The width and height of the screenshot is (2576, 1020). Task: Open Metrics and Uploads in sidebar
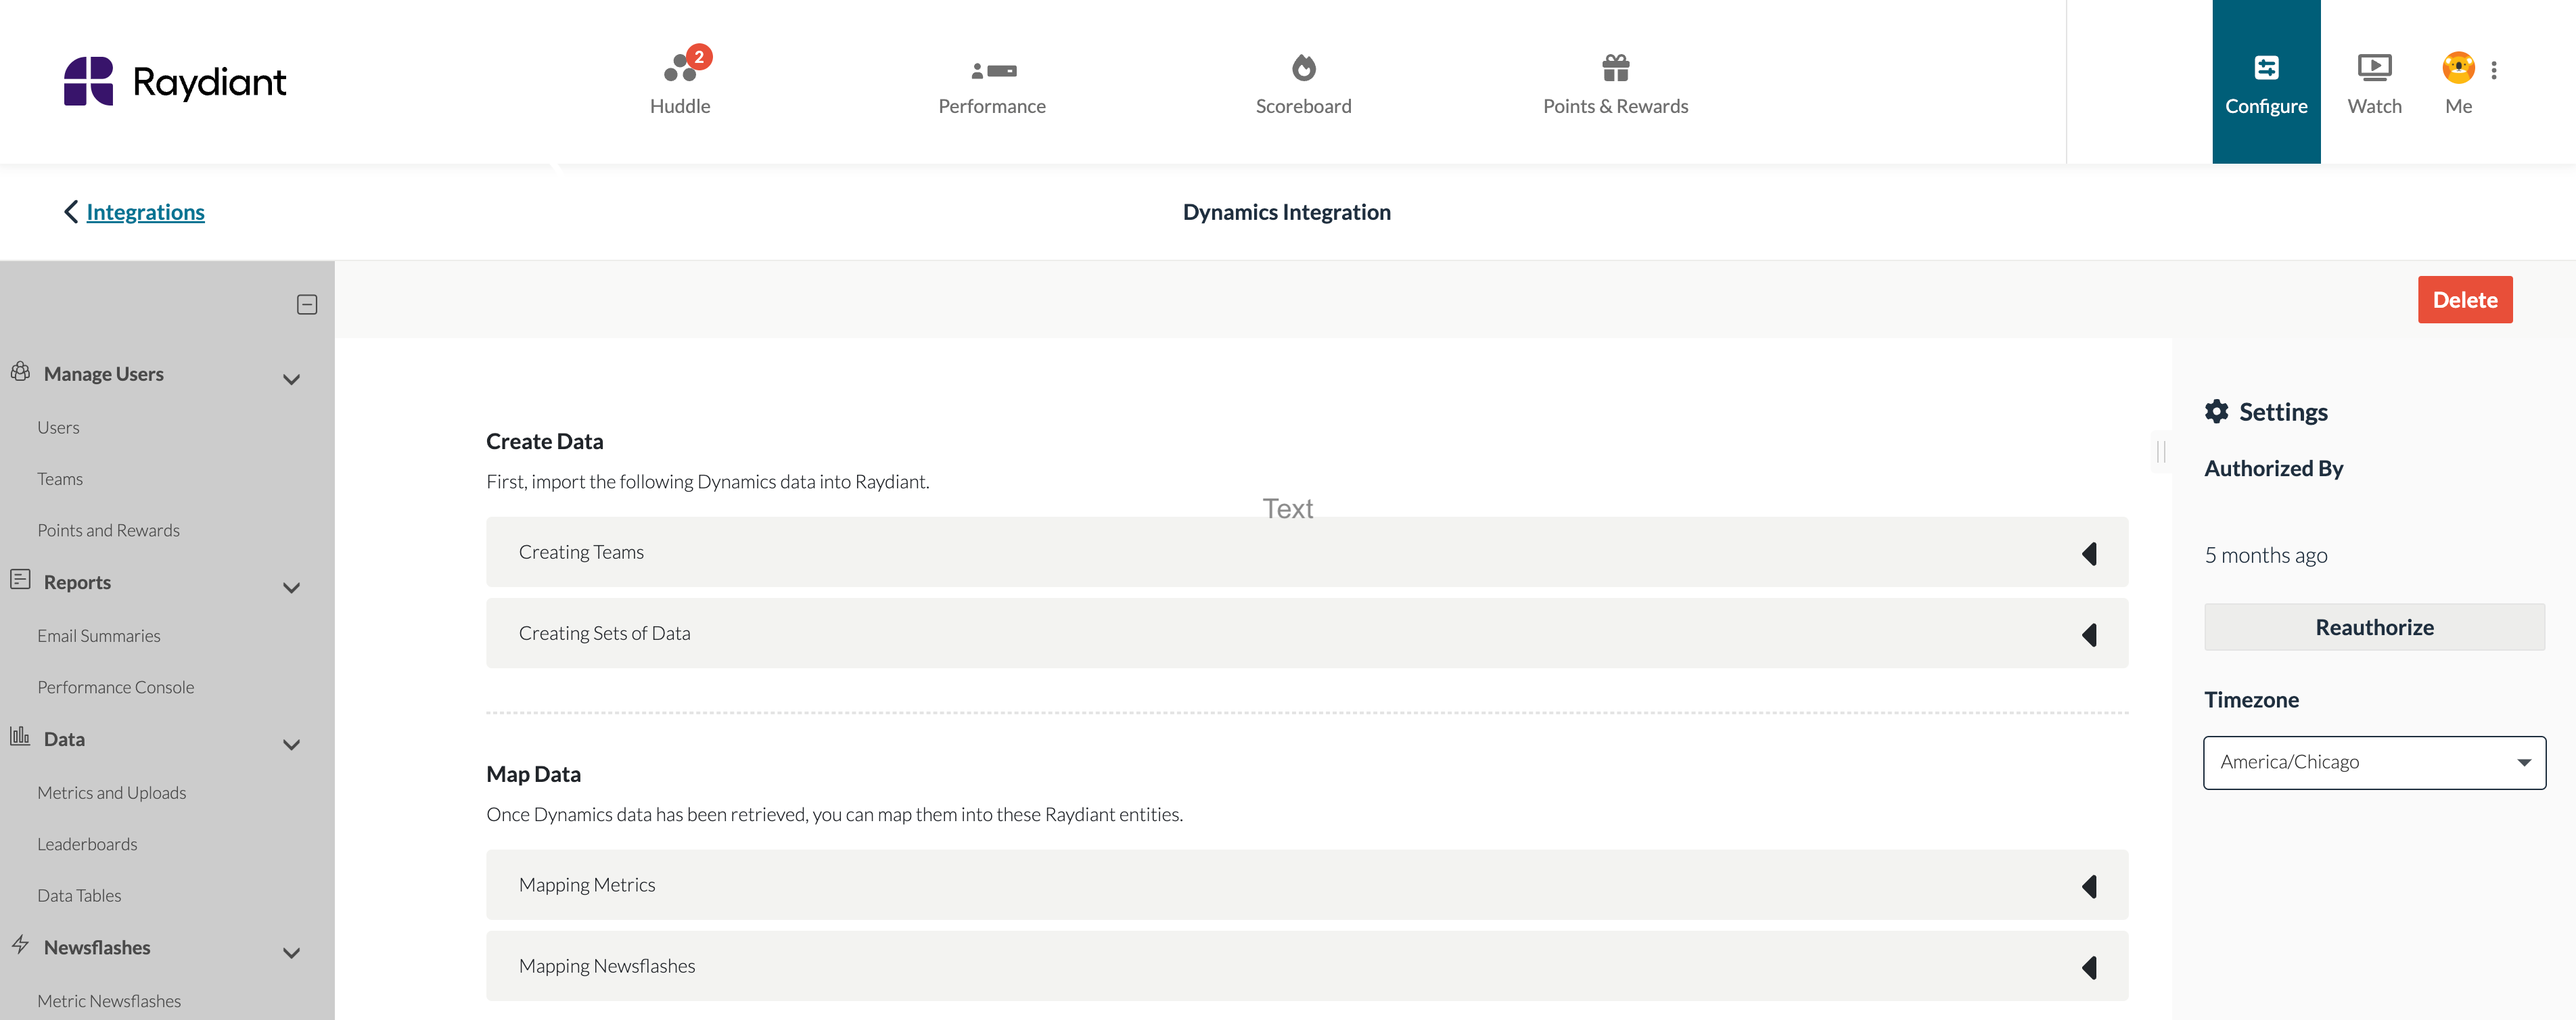pyautogui.click(x=111, y=792)
